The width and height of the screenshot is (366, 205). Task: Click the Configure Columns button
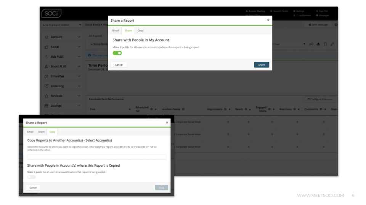tap(320, 99)
